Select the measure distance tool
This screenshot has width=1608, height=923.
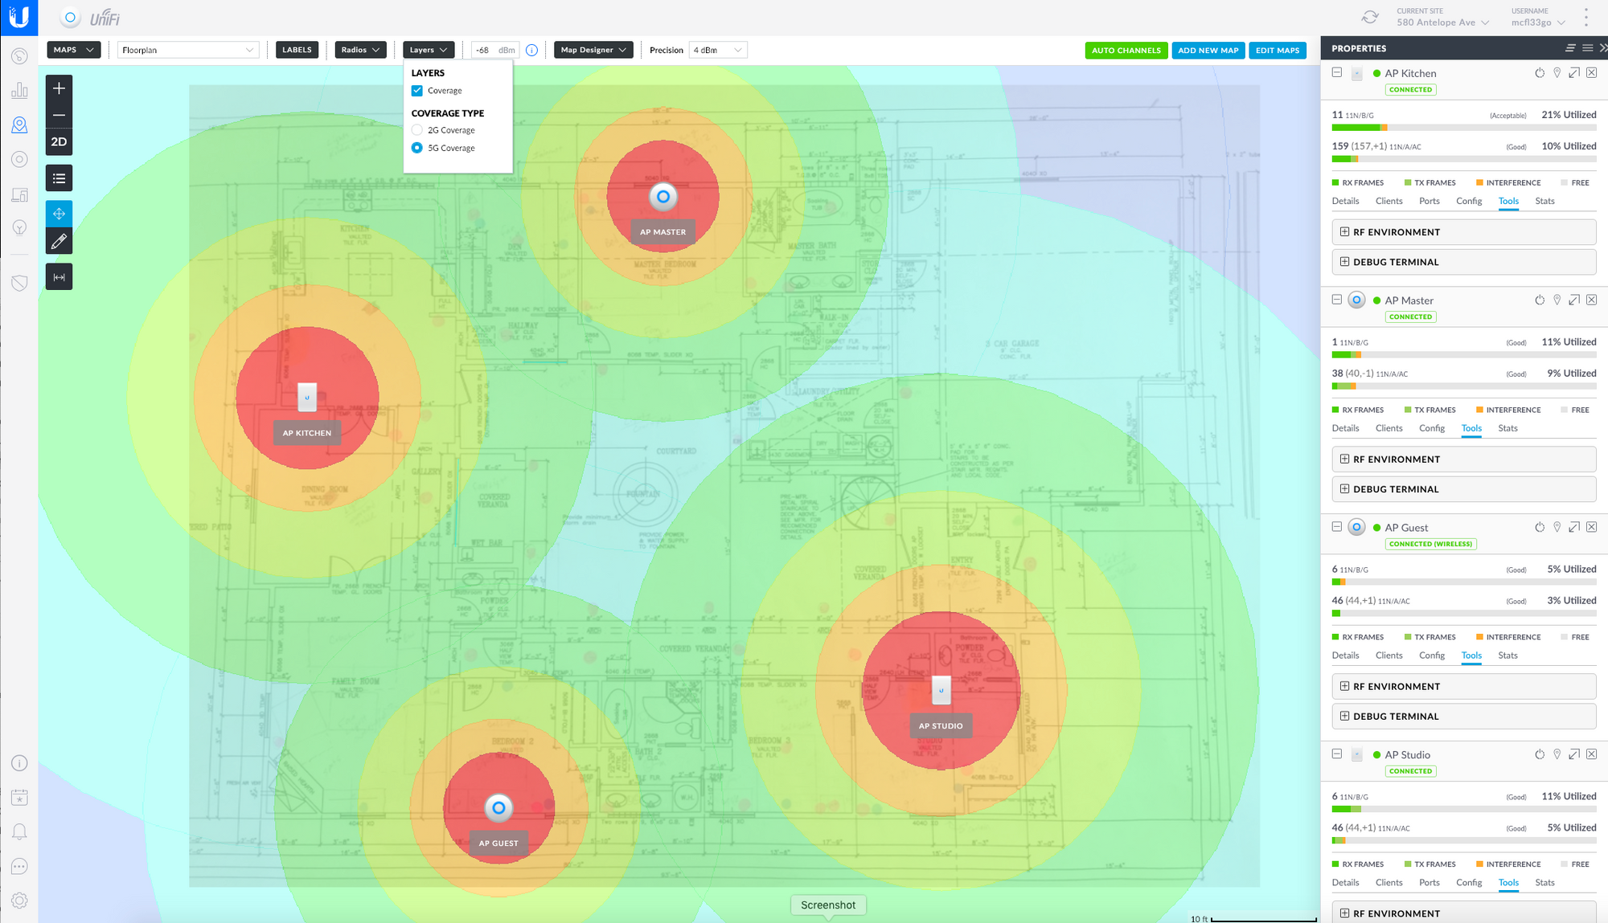[x=59, y=277]
